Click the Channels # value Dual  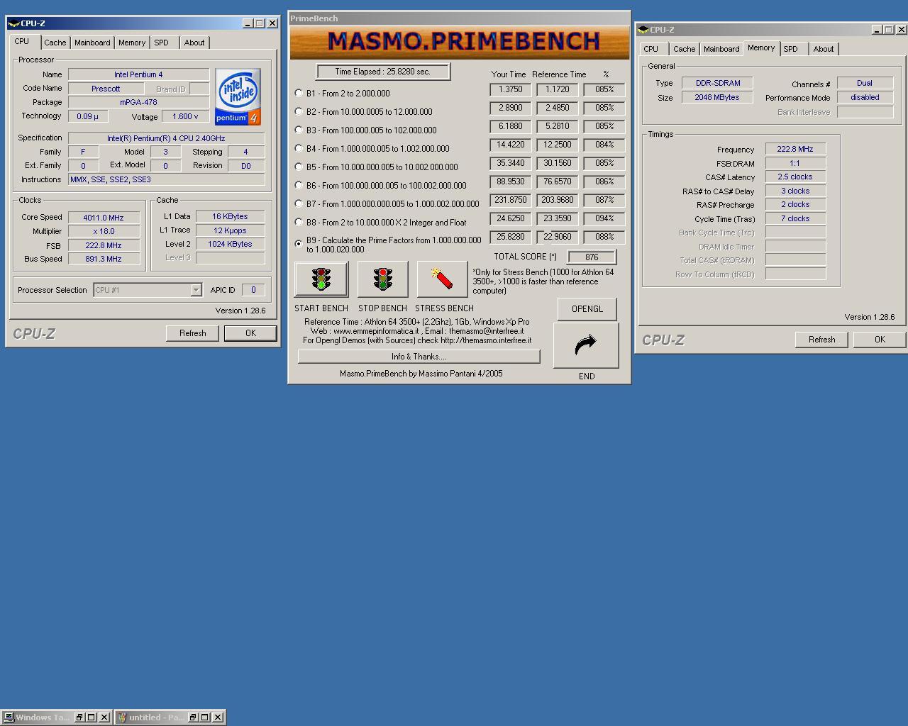[x=865, y=83]
